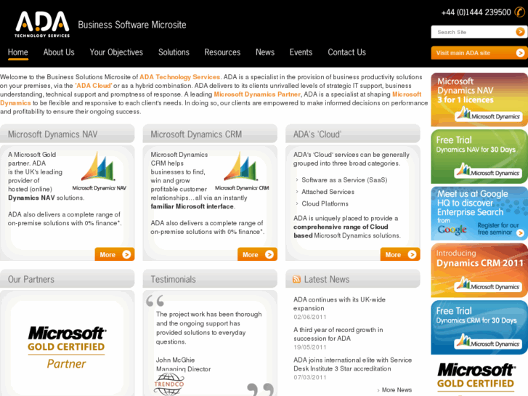
Task: Click the Visit main ADA site button
Action: point(479,53)
